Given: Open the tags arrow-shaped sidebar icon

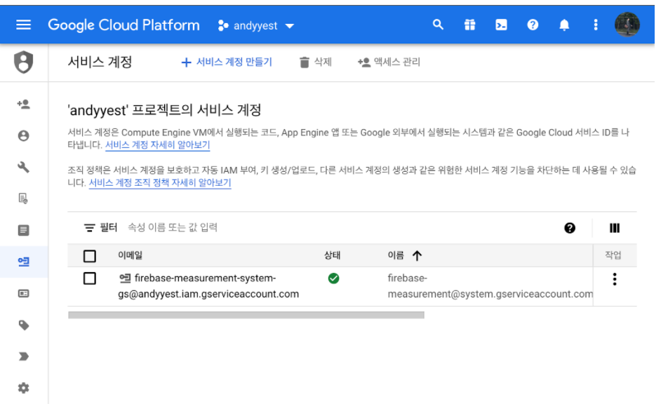Looking at the screenshot, I should click(x=23, y=356).
